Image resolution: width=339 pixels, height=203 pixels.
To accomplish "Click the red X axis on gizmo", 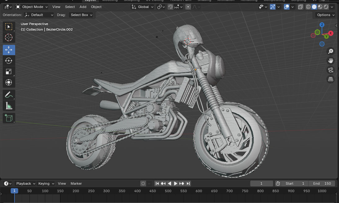I will coord(330,33).
